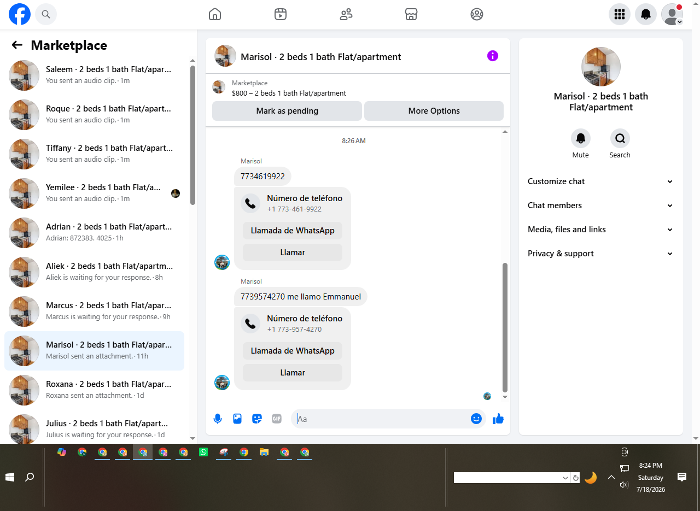
Task: Expand Customize chat section
Action: [x=601, y=181]
